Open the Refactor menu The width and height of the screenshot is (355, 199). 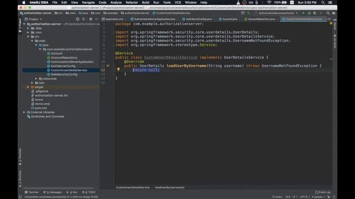(x=132, y=2)
